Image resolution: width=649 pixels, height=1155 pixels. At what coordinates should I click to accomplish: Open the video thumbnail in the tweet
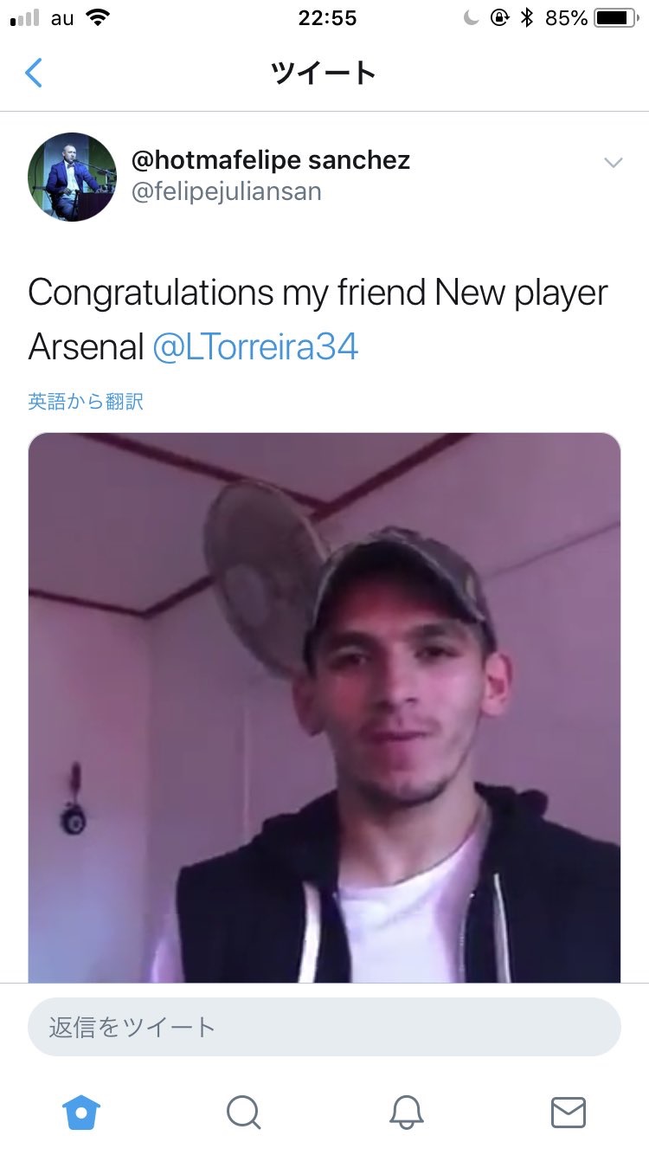click(x=324, y=707)
